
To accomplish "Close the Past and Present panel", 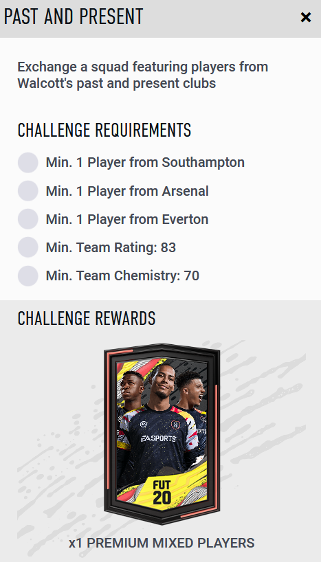I will pyautogui.click(x=306, y=17).
